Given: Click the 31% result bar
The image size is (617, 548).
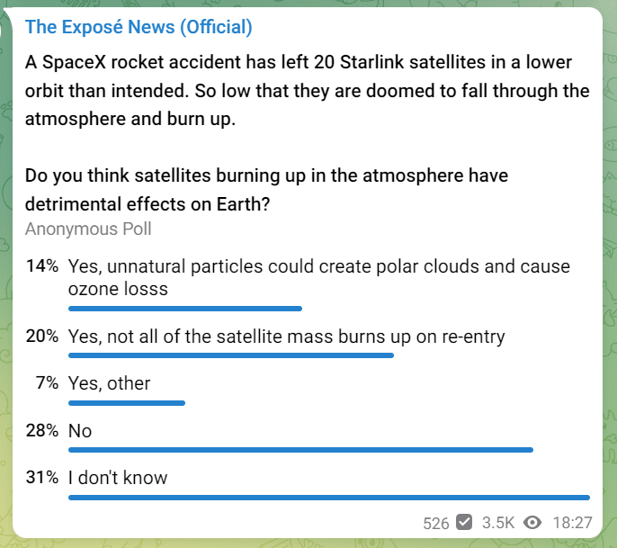Looking at the screenshot, I should pos(329,498).
